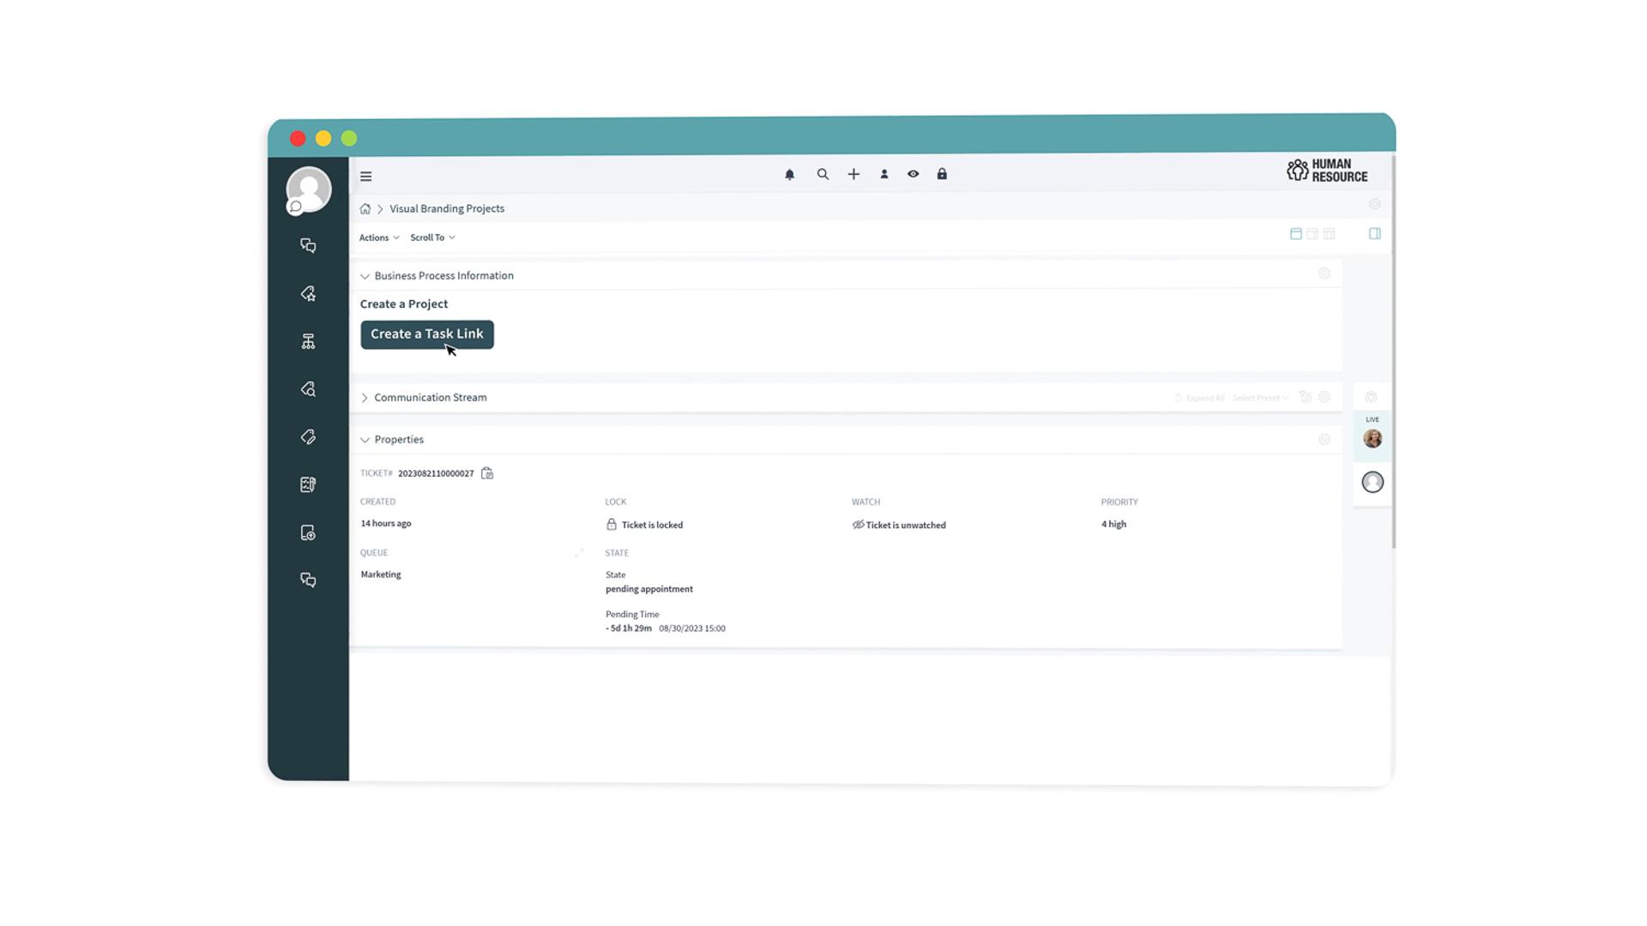
Task: Click the plus icon to create new
Action: [854, 175]
